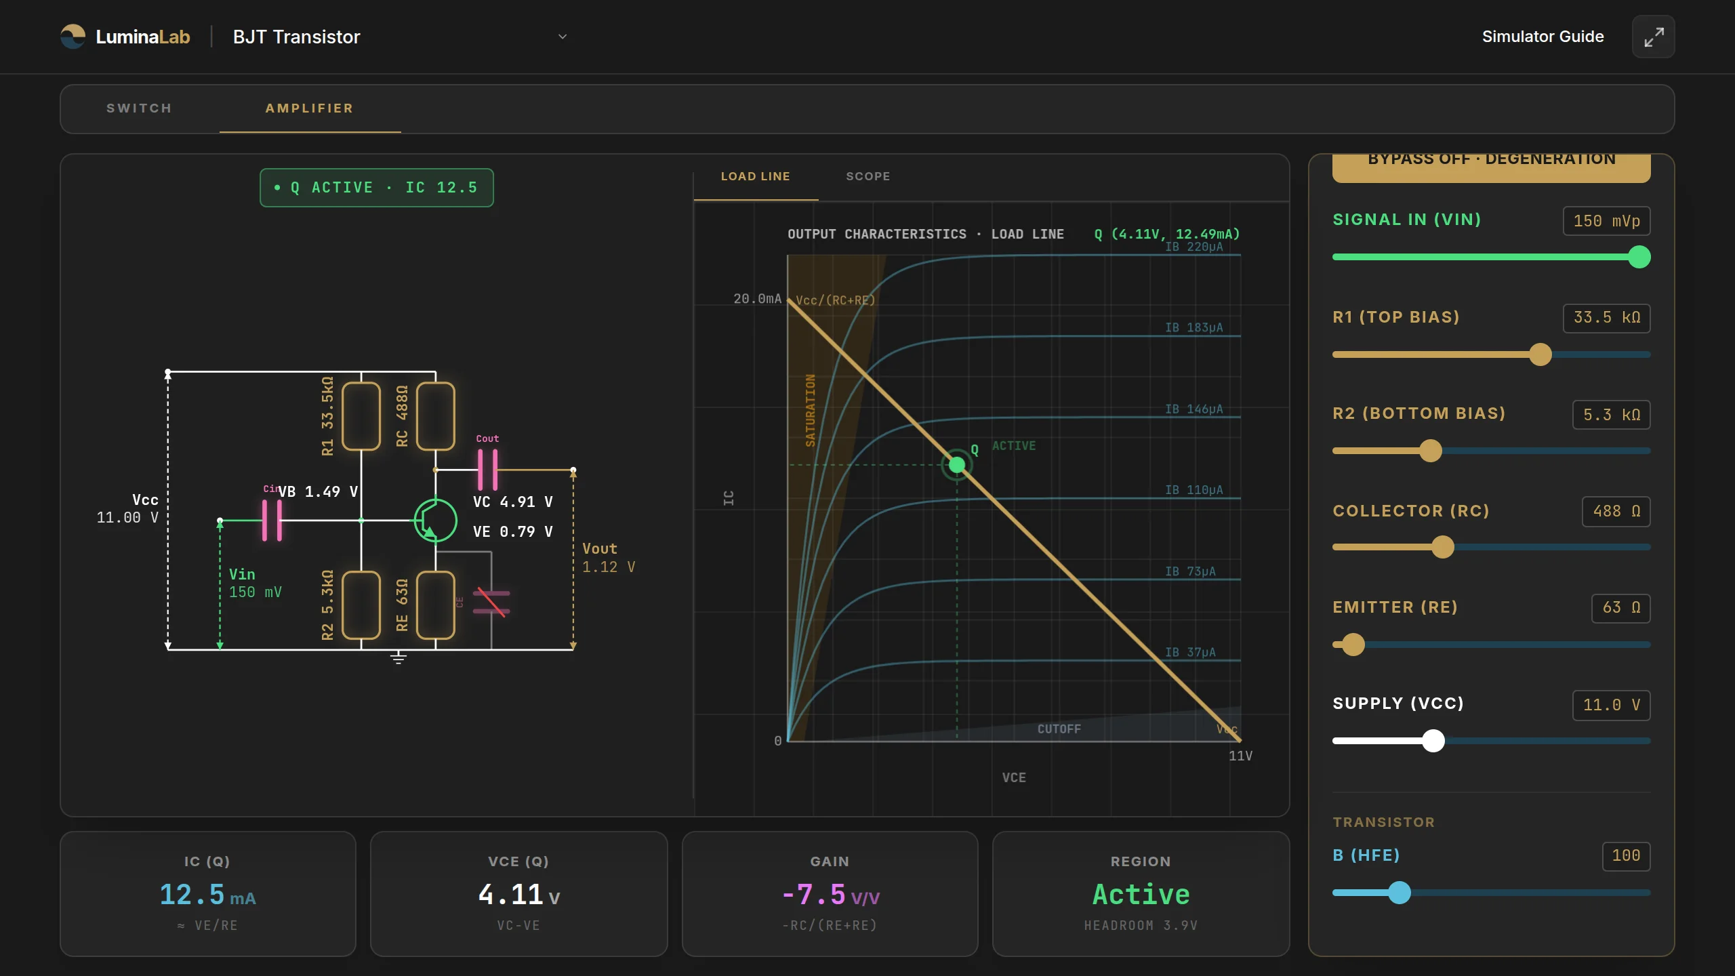Click the 'Vcc/(RC+RE)' load line label
This screenshot has width=1735, height=976.
tap(836, 300)
